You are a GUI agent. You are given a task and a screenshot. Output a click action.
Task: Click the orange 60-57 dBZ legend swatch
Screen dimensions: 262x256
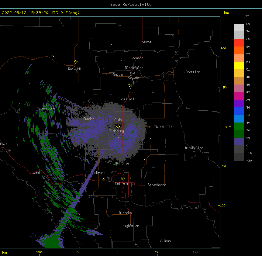point(239,50)
